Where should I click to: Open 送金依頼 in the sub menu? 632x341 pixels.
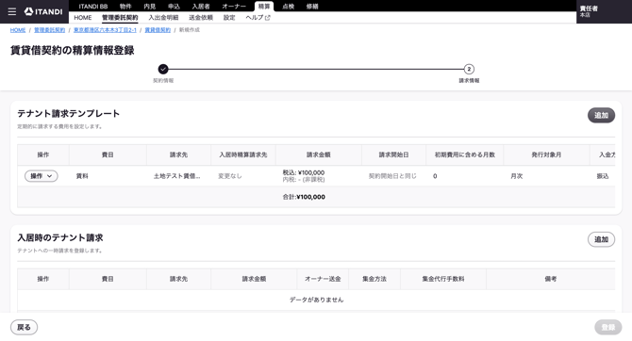201,18
